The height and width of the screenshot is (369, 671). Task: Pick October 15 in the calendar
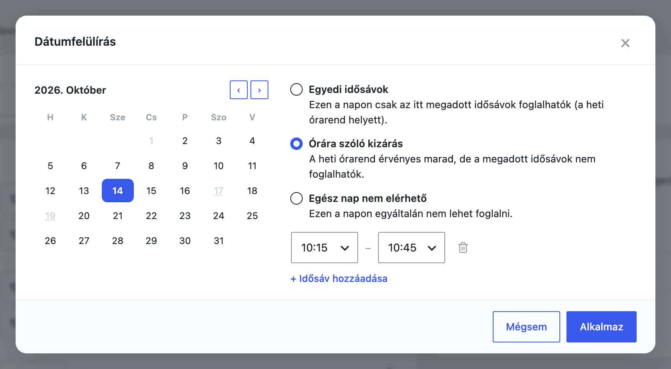click(x=151, y=191)
